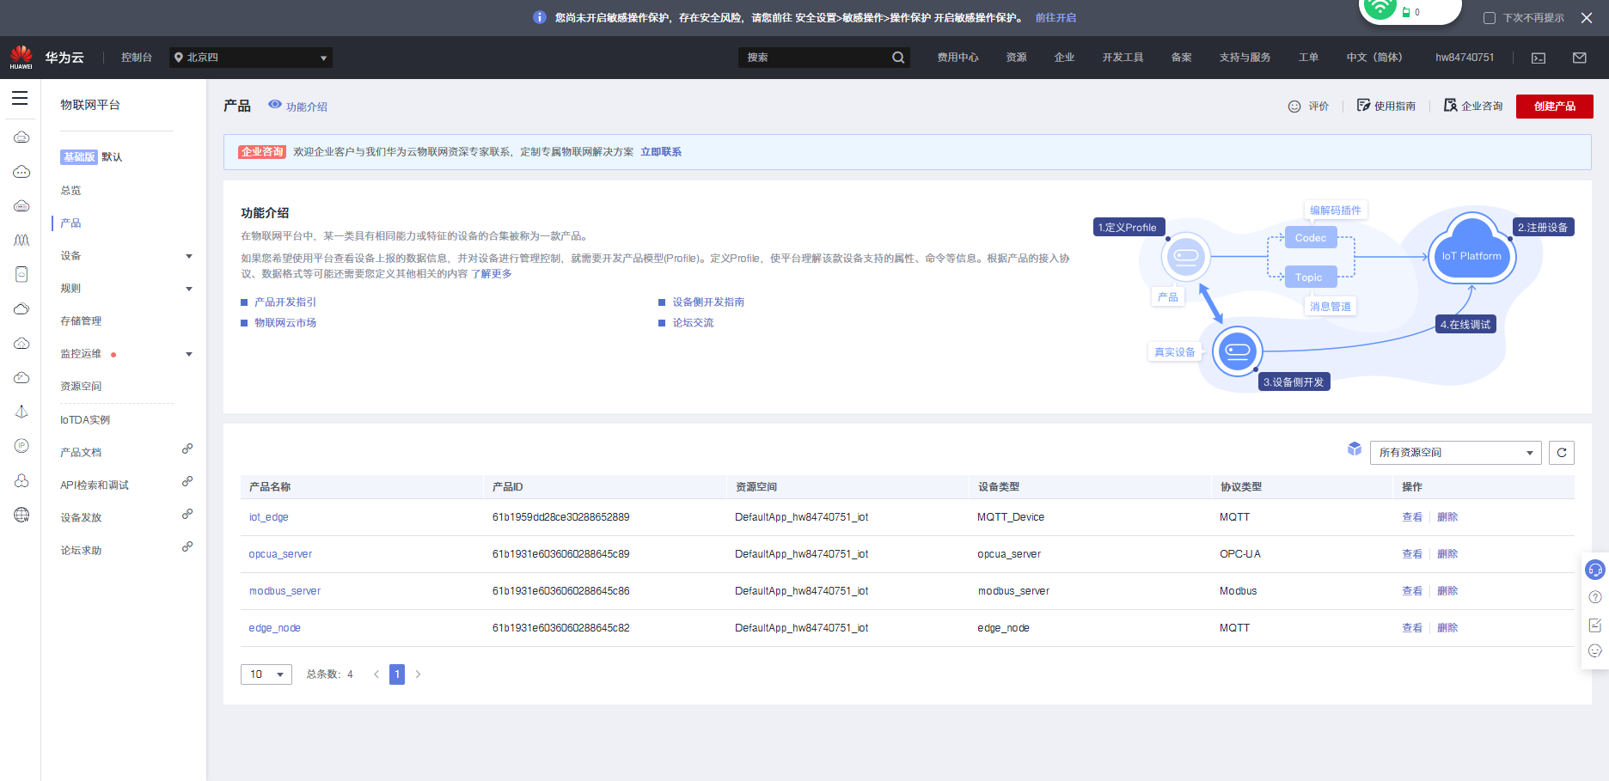The width and height of the screenshot is (1609, 781).
Task: Click 删除 for the opcua_server row
Action: click(x=1447, y=554)
